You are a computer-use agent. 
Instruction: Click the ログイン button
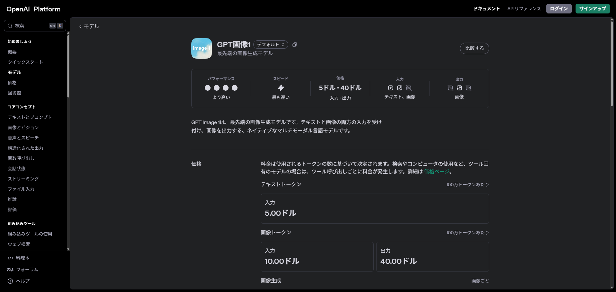559,9
